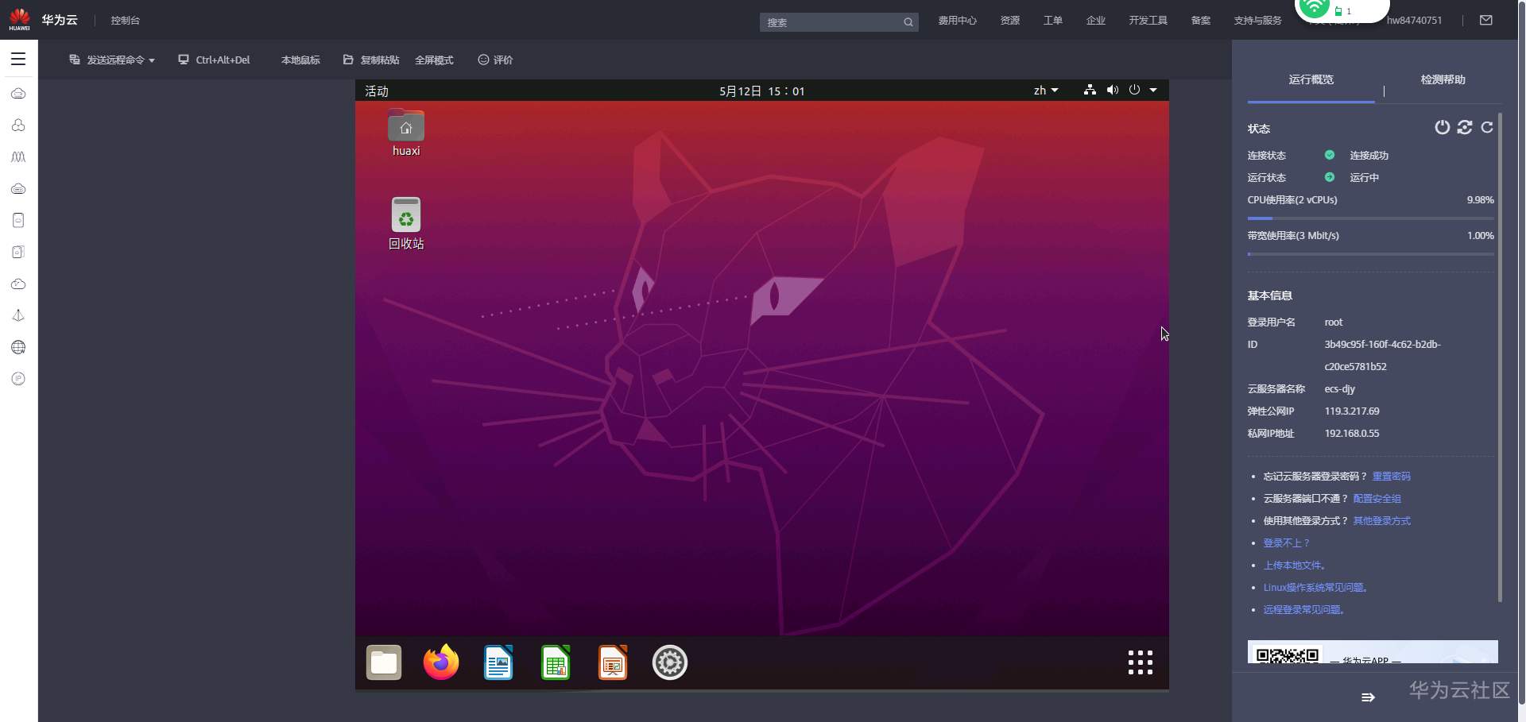
Task: Launch LibreOffice Calc from the dock
Action: [x=556, y=662]
